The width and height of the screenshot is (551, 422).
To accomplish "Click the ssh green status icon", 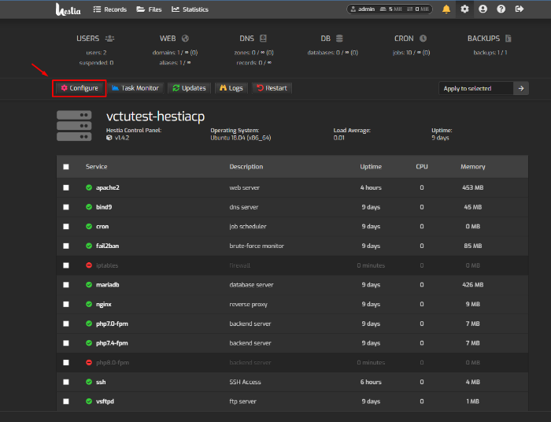I will 89,382.
